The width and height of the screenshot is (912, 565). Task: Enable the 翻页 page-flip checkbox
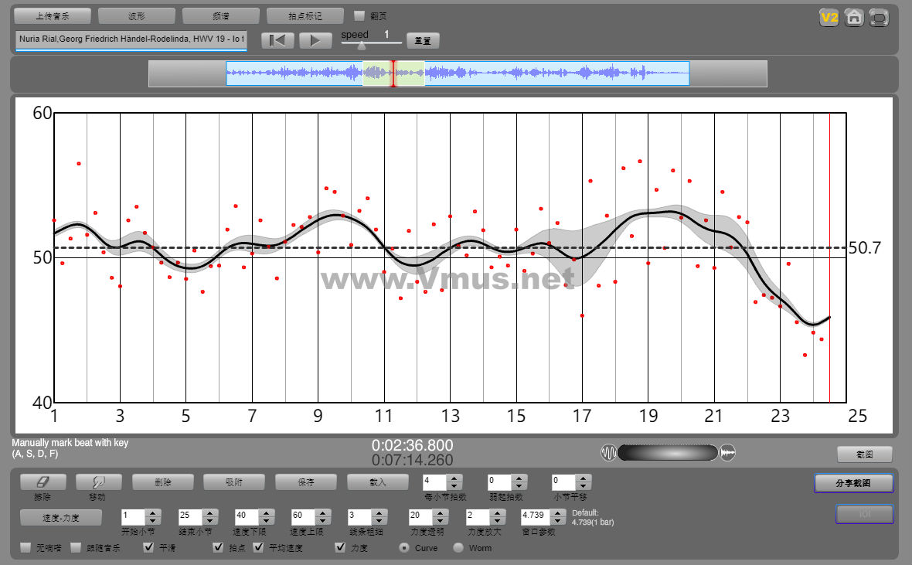(x=359, y=15)
